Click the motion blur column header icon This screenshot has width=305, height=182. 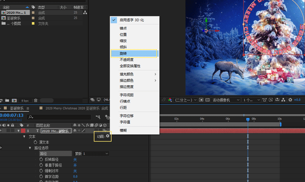96,125
